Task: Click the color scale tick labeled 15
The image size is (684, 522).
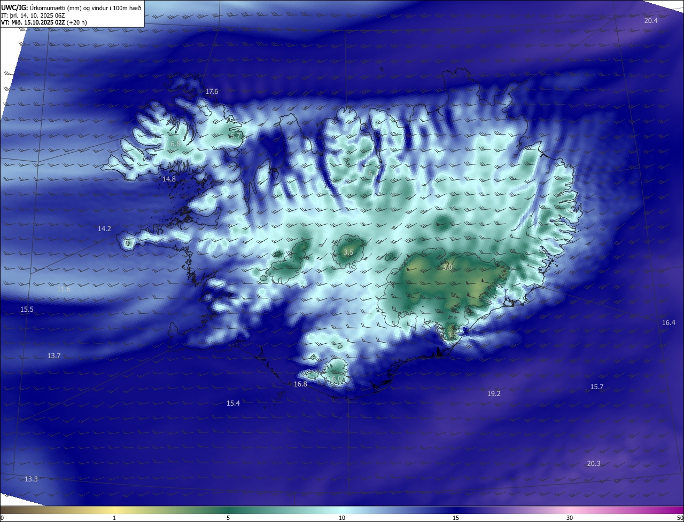Action: tap(456, 518)
